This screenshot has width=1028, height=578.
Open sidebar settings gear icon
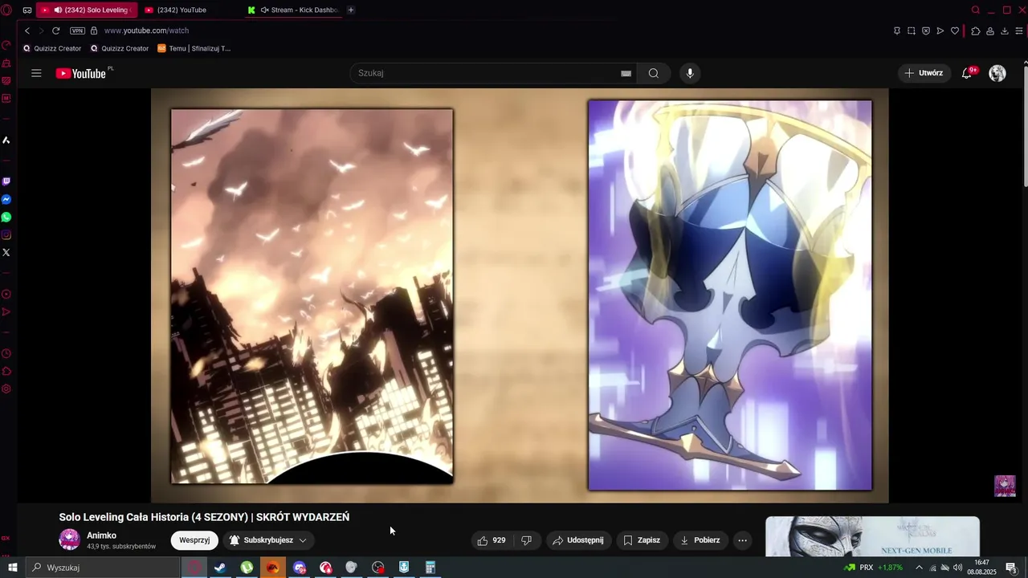(6, 389)
